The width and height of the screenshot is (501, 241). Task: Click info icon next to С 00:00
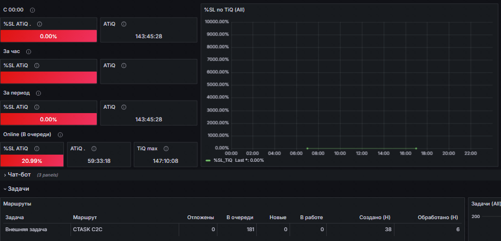32,10
